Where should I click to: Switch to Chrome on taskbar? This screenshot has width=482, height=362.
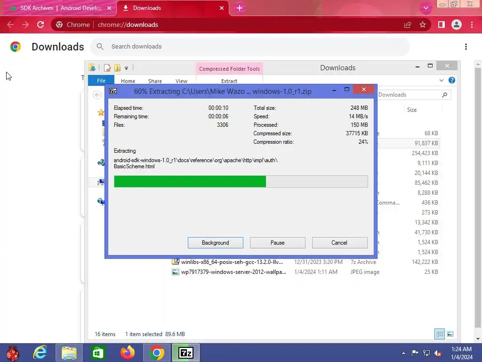pos(156,353)
